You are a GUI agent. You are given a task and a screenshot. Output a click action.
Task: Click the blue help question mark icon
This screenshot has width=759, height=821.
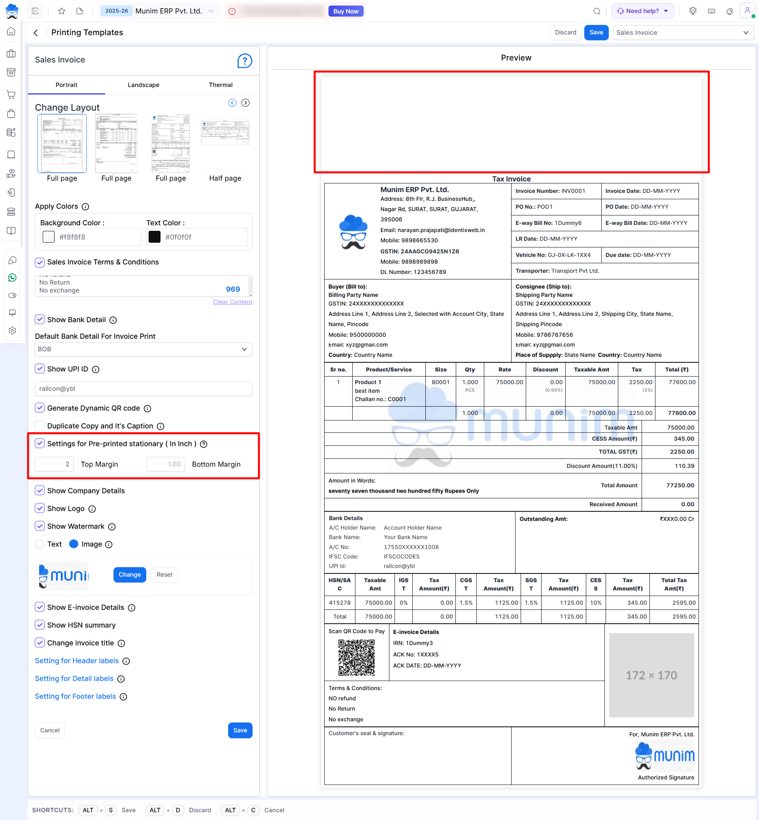pyautogui.click(x=244, y=61)
